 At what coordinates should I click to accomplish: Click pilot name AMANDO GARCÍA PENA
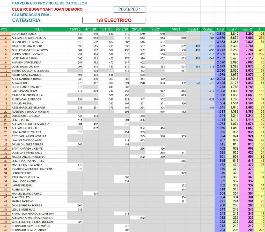(27, 63)
